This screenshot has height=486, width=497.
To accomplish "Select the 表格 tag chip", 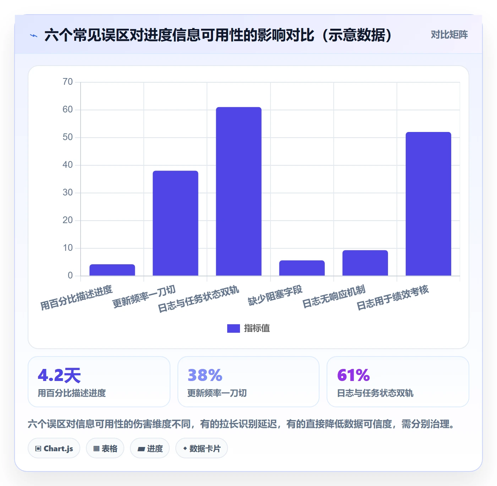I will pos(105,448).
